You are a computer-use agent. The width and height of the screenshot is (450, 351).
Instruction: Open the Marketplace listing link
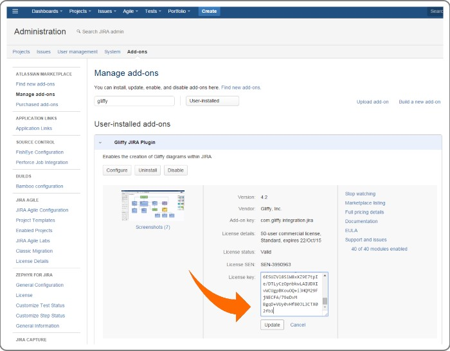(365, 203)
